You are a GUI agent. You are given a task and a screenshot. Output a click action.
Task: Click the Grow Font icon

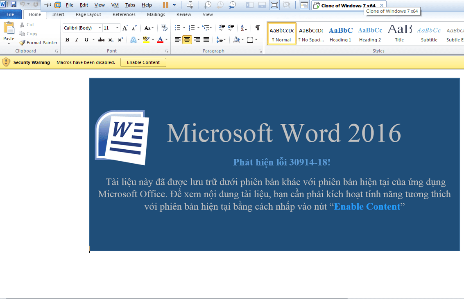coord(125,28)
